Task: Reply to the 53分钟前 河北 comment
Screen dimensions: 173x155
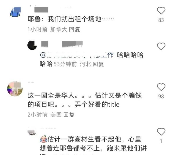Action: click(98, 64)
